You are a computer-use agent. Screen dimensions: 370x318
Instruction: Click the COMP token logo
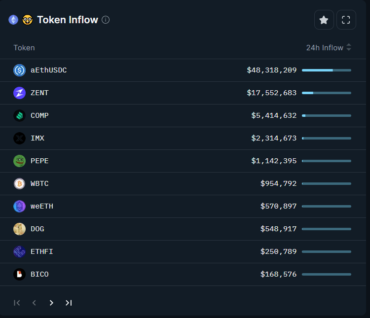19,116
